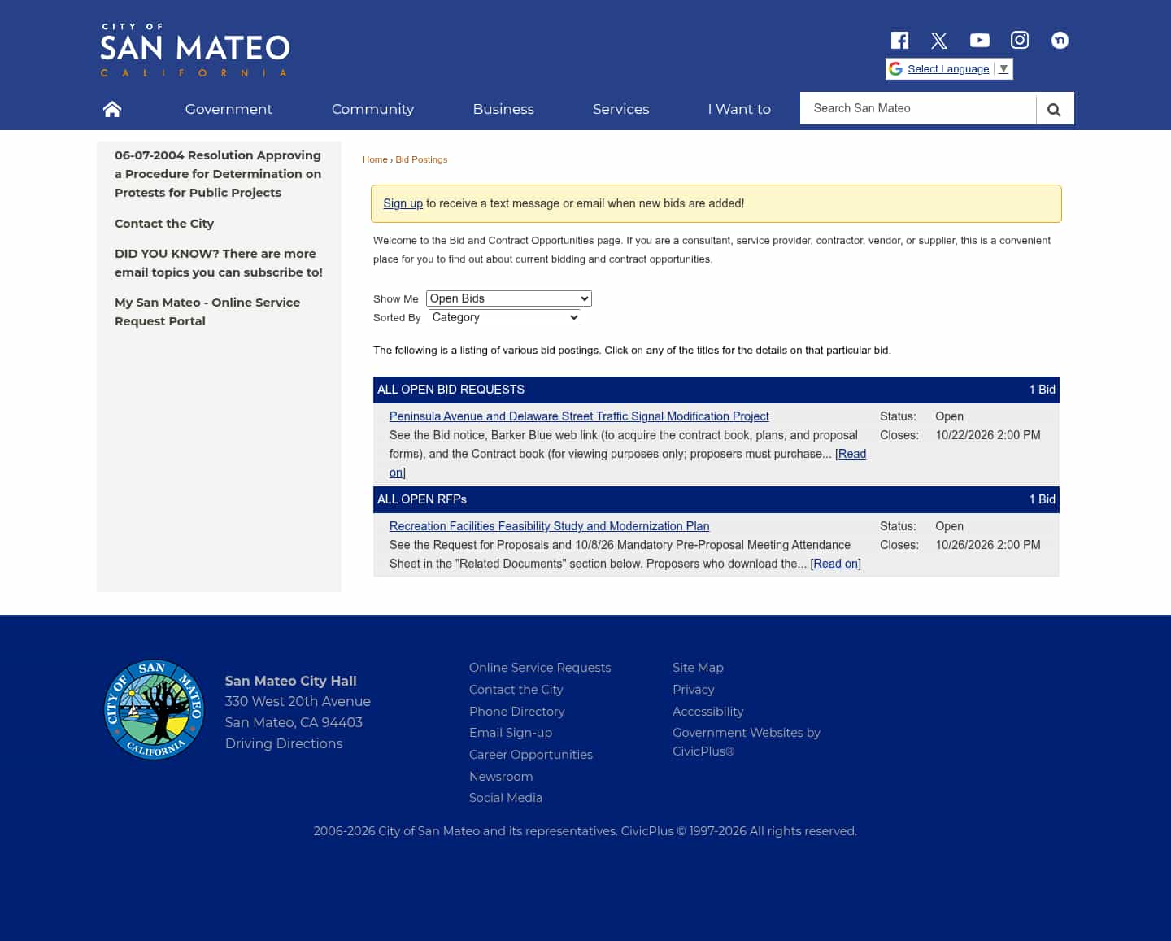This screenshot has width=1171, height=941.
Task: Open Government Websites by CivicPlus link
Action: 747,742
